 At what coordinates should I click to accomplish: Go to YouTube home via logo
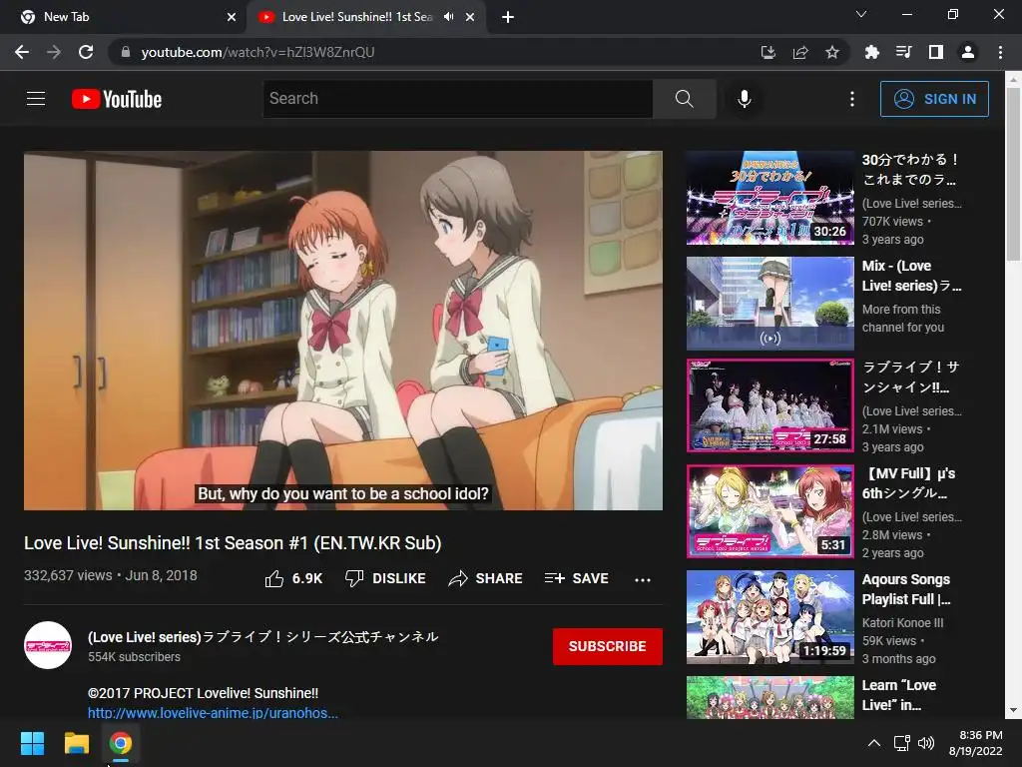[x=117, y=99]
